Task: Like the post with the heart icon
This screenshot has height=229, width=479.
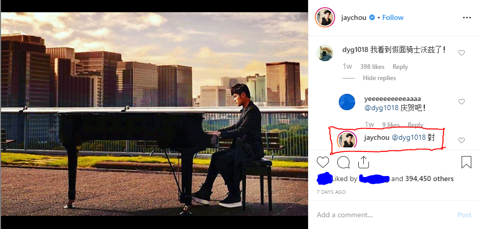Action: pos(322,162)
